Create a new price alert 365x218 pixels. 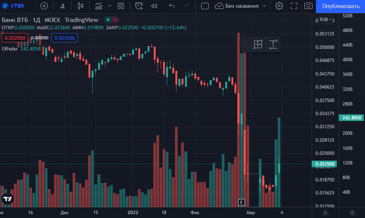(x=139, y=6)
